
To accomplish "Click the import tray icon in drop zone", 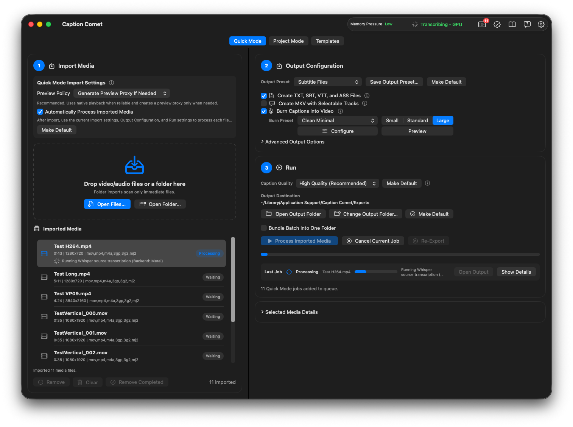I will tap(134, 165).
